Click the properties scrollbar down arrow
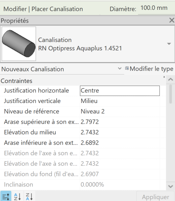The width and height of the screenshot is (175, 201). (171, 186)
